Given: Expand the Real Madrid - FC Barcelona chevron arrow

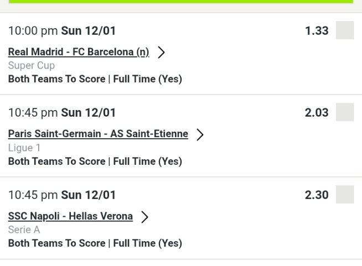Looking at the screenshot, I should [x=162, y=53].
